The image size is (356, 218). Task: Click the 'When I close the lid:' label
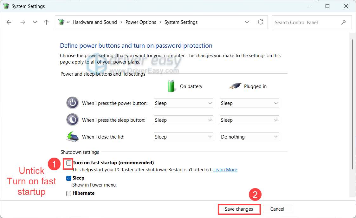pos(103,137)
